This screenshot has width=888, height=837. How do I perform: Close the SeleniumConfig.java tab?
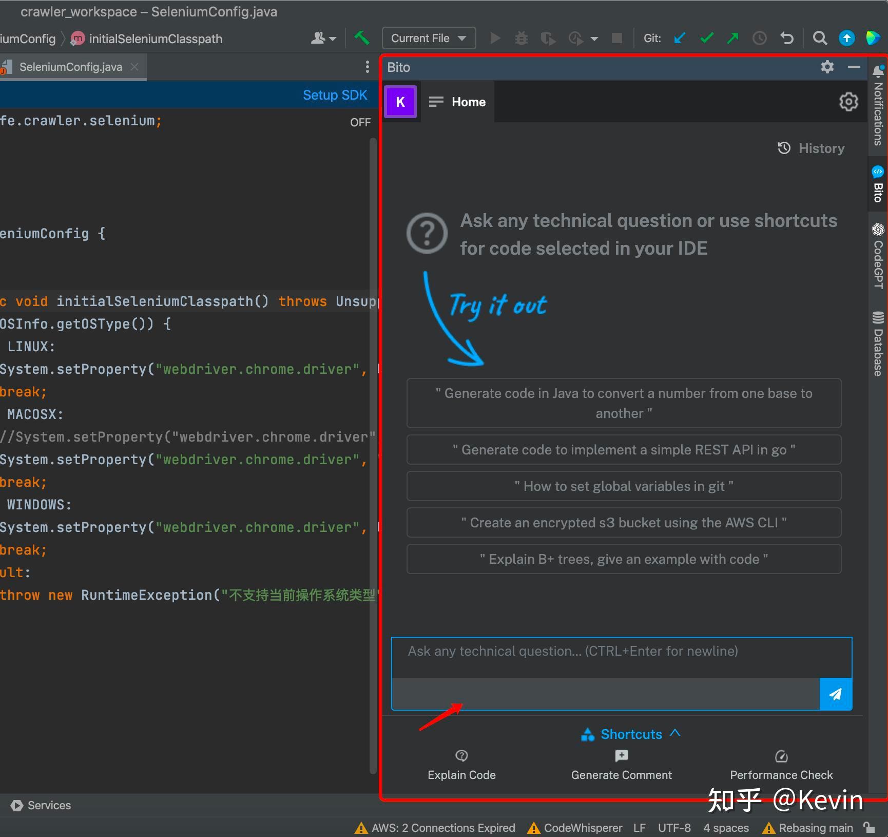134,67
